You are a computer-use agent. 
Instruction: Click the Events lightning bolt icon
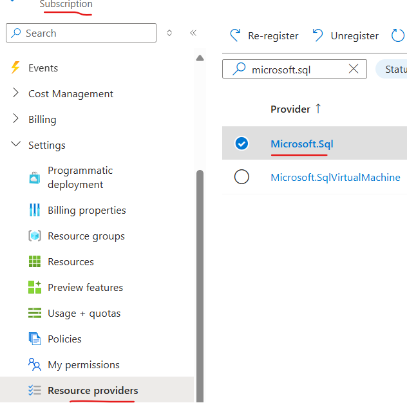tap(15, 68)
